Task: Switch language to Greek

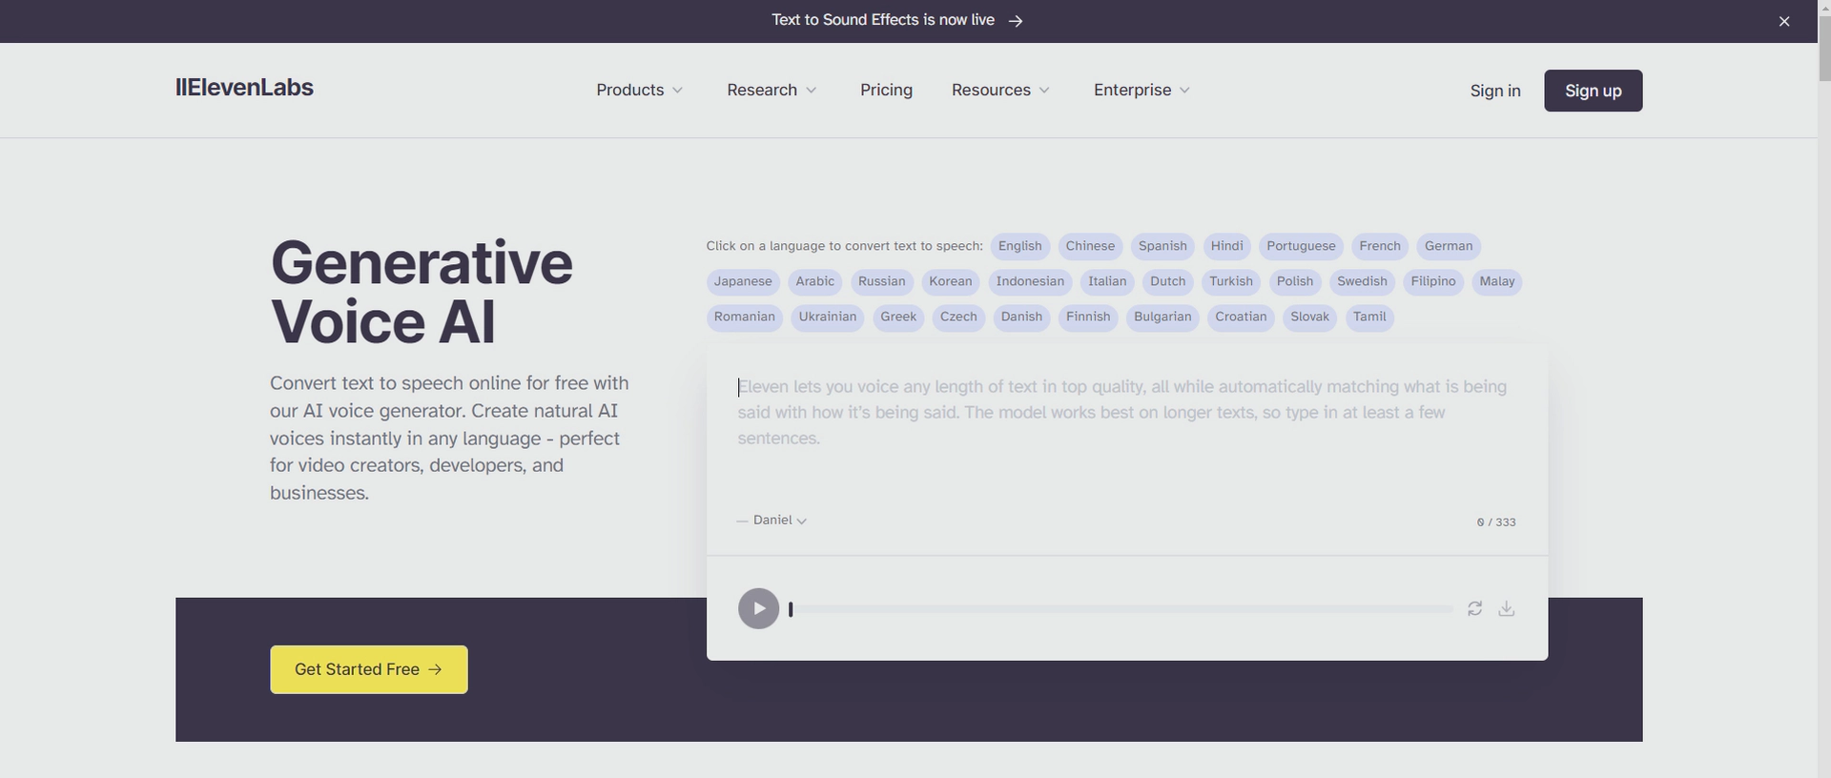Action: 898,317
